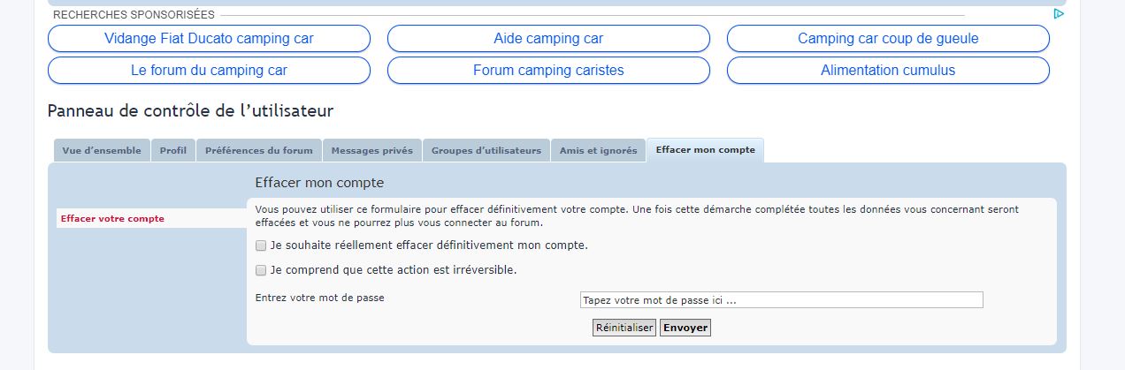Tick 'Je comprend que cette action est irréversible'
Screen dimensions: 1125x370
point(261,270)
